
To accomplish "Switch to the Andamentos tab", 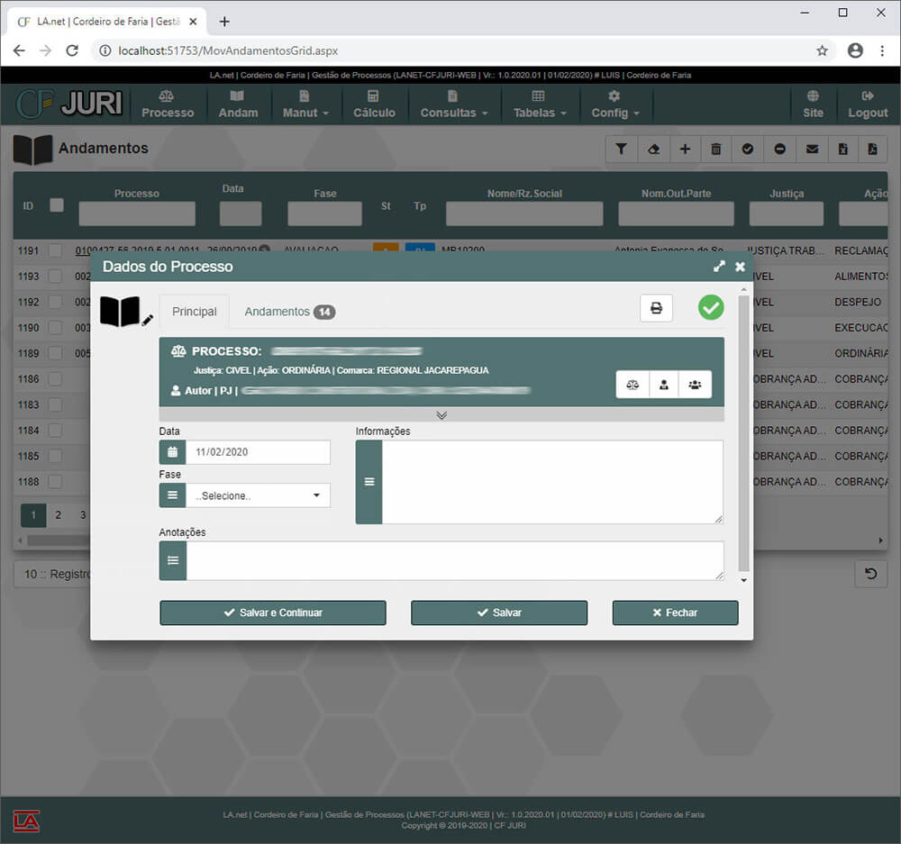I will (288, 312).
